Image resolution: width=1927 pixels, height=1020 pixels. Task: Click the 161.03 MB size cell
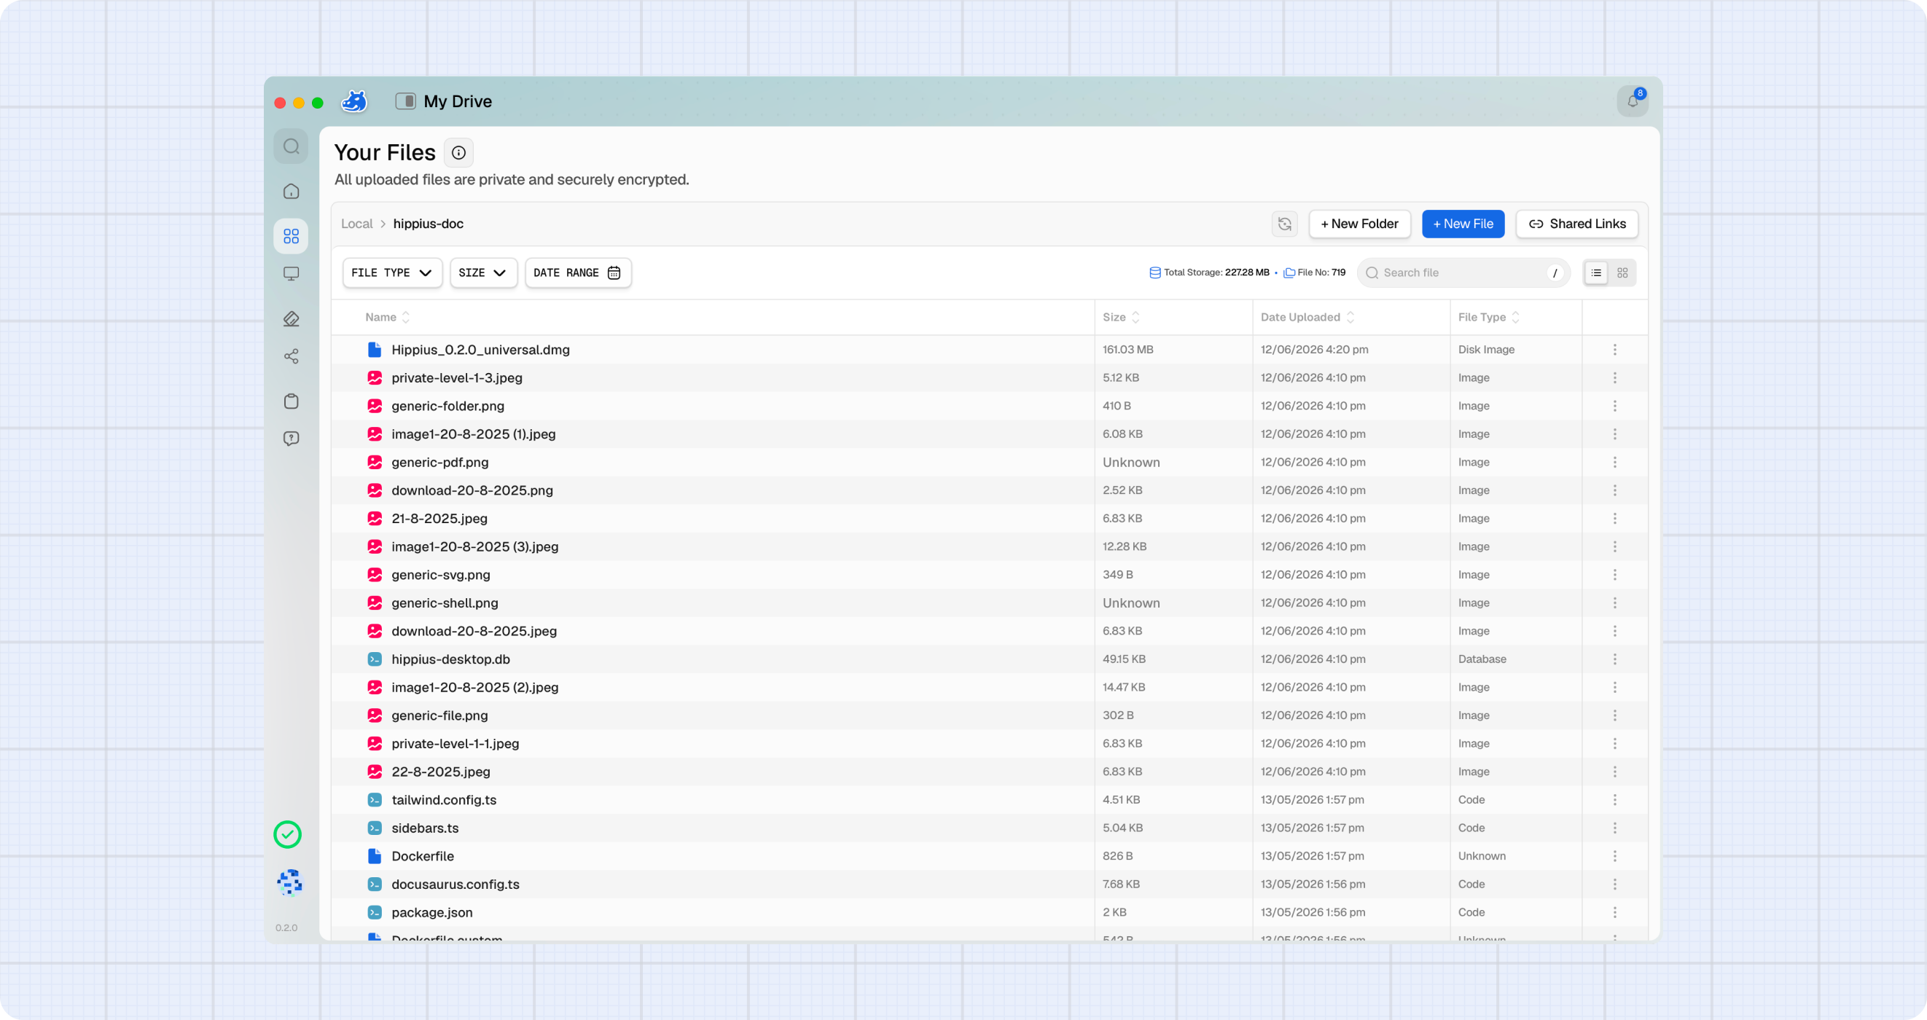(x=1128, y=350)
